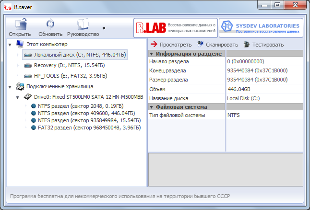This screenshot has height=210, width=310.
Task: Select HP_TOOLS (E:, FAT32, 3.96ГБ) row text
Action: (71, 76)
